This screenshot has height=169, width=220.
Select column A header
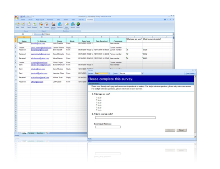pyautogui.click(x=24, y=37)
